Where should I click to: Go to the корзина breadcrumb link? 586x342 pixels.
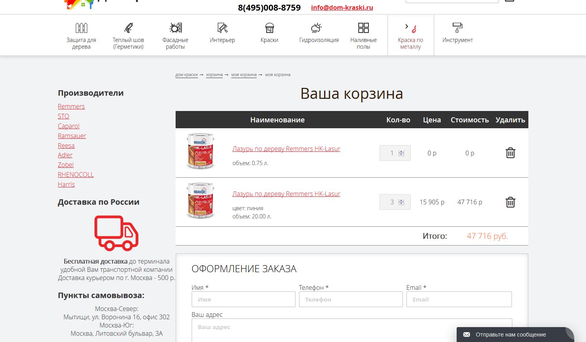tap(214, 75)
